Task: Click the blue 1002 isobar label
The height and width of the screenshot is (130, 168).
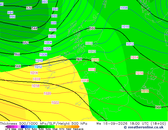Action: (52, 36)
